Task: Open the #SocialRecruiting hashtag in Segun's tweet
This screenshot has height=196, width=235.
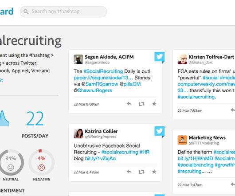Action: coord(103,71)
